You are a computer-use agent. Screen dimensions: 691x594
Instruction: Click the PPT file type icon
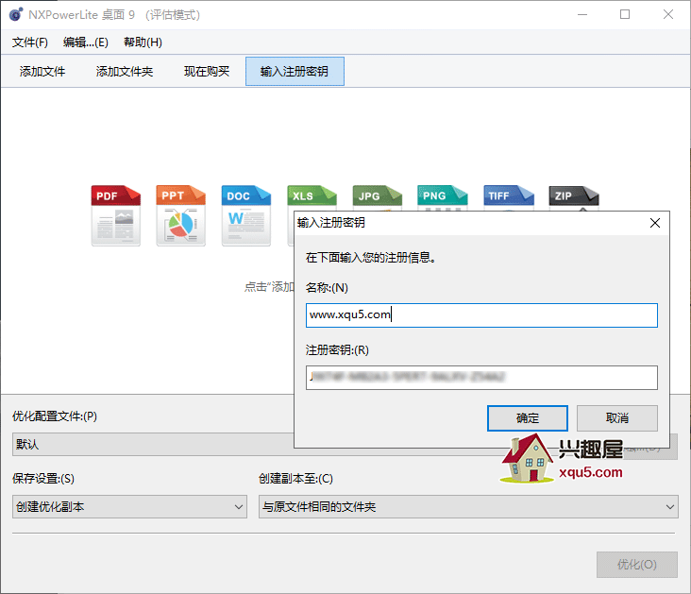pos(180,215)
